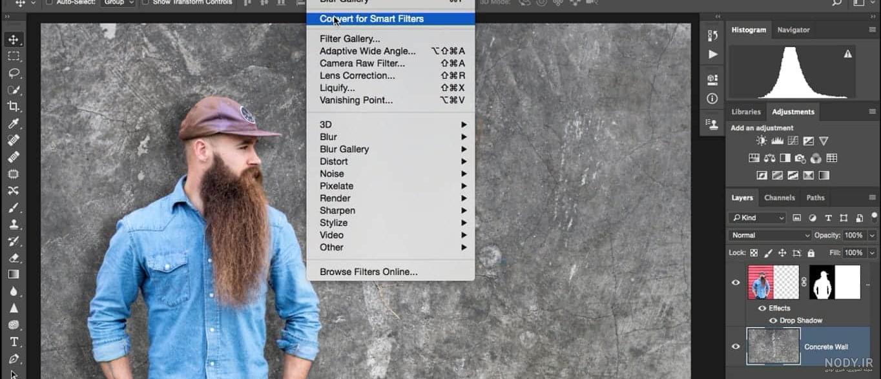Open the Opacity slider dropdown arrow
This screenshot has height=379, width=881.
point(872,235)
